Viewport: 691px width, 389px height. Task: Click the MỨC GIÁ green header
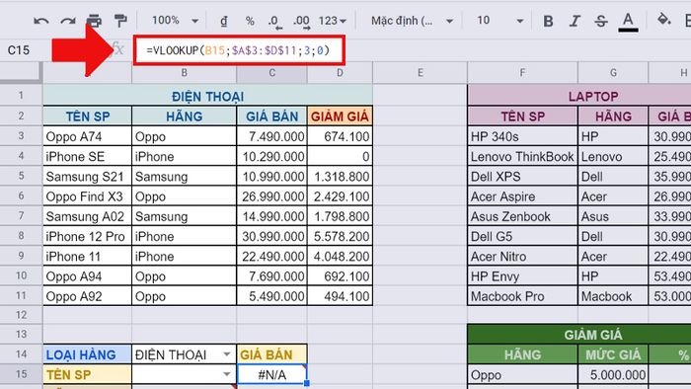pyautogui.click(x=613, y=354)
